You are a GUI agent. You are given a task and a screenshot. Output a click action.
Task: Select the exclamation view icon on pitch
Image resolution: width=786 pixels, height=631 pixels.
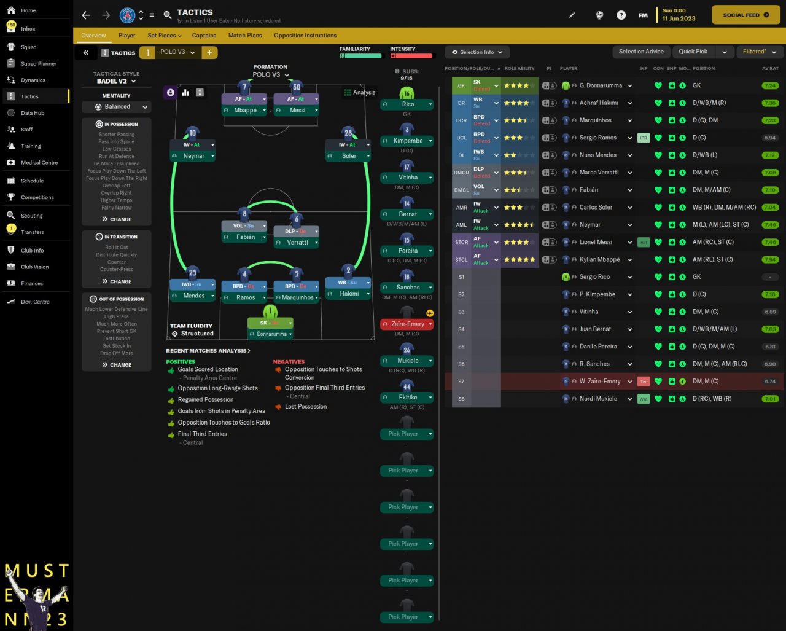point(200,93)
